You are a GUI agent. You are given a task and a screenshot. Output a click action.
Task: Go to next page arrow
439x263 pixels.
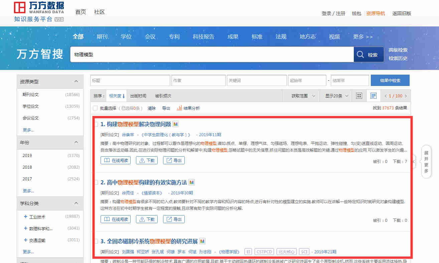[x=406, y=96]
